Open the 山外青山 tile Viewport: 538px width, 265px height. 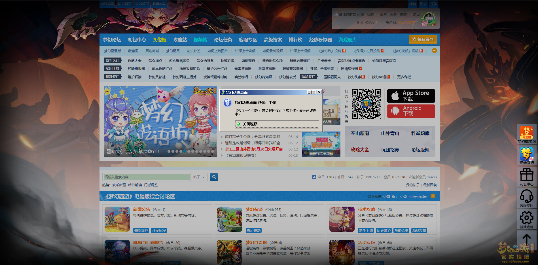click(390, 133)
